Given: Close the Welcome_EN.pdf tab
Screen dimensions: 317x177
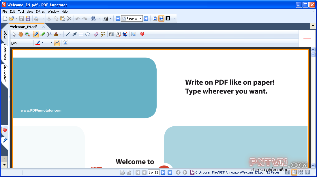Looking at the screenshot, I should click(x=44, y=27).
